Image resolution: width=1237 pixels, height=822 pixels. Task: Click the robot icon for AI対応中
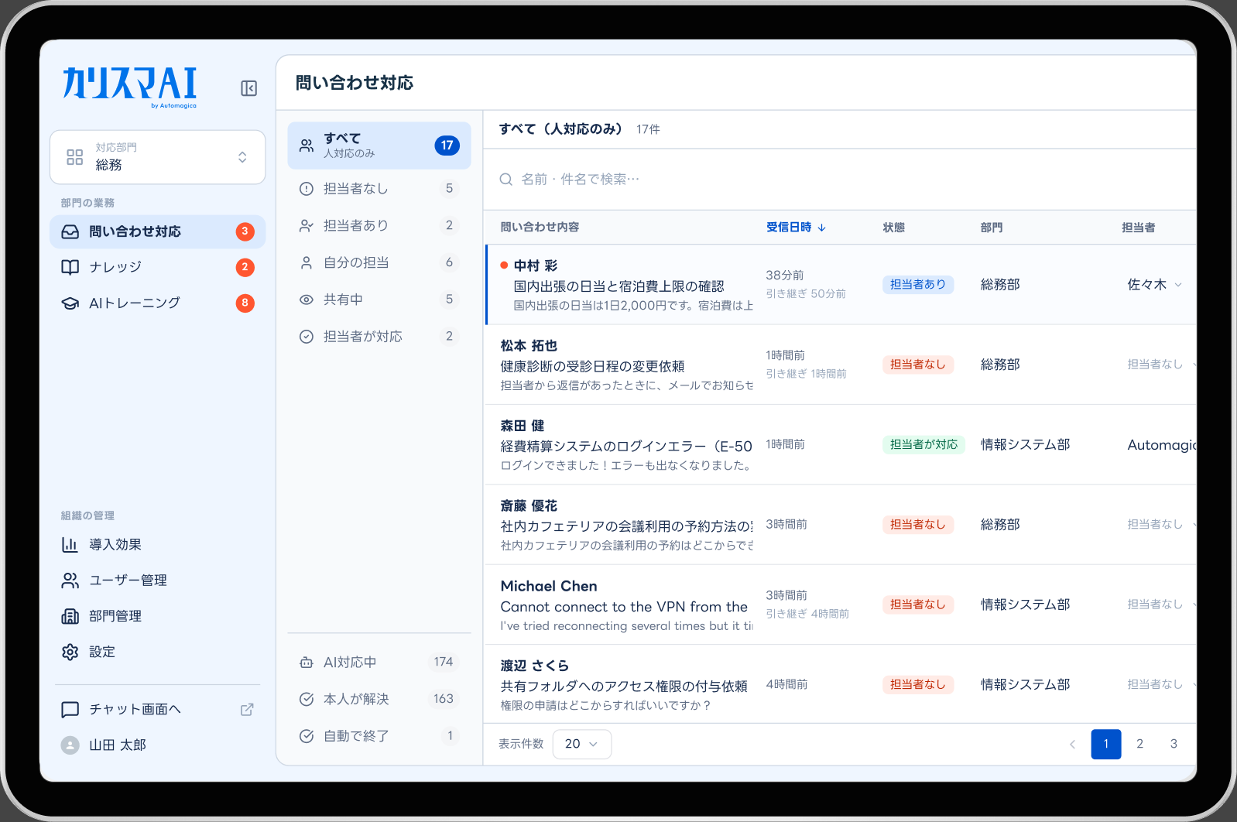pos(307,663)
